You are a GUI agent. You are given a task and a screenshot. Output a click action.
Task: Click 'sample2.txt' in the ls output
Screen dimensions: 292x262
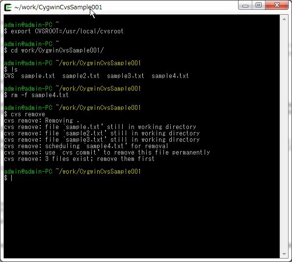[81, 76]
